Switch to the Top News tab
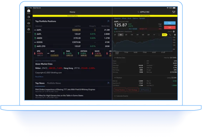Screen dimensions: 202x137 [40, 83]
